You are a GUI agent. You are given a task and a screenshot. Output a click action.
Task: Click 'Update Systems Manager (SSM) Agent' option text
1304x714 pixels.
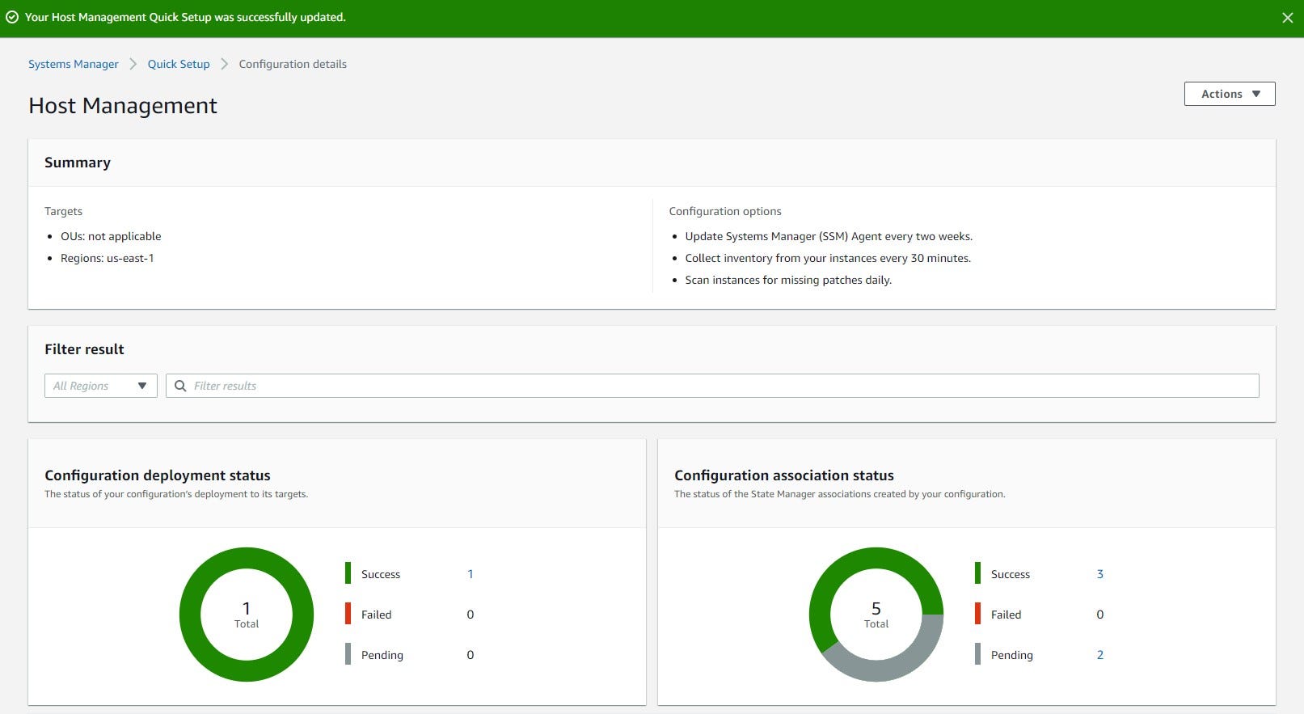point(829,236)
